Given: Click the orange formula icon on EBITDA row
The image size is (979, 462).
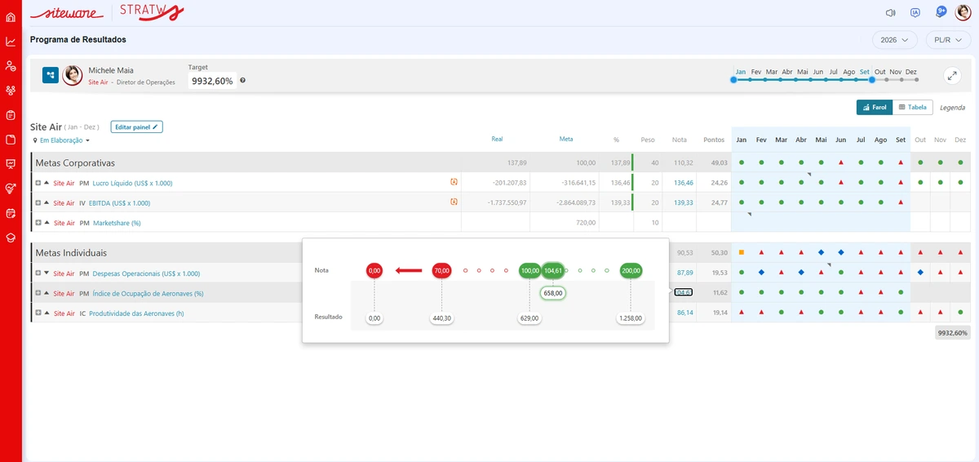Looking at the screenshot, I should pos(454,202).
